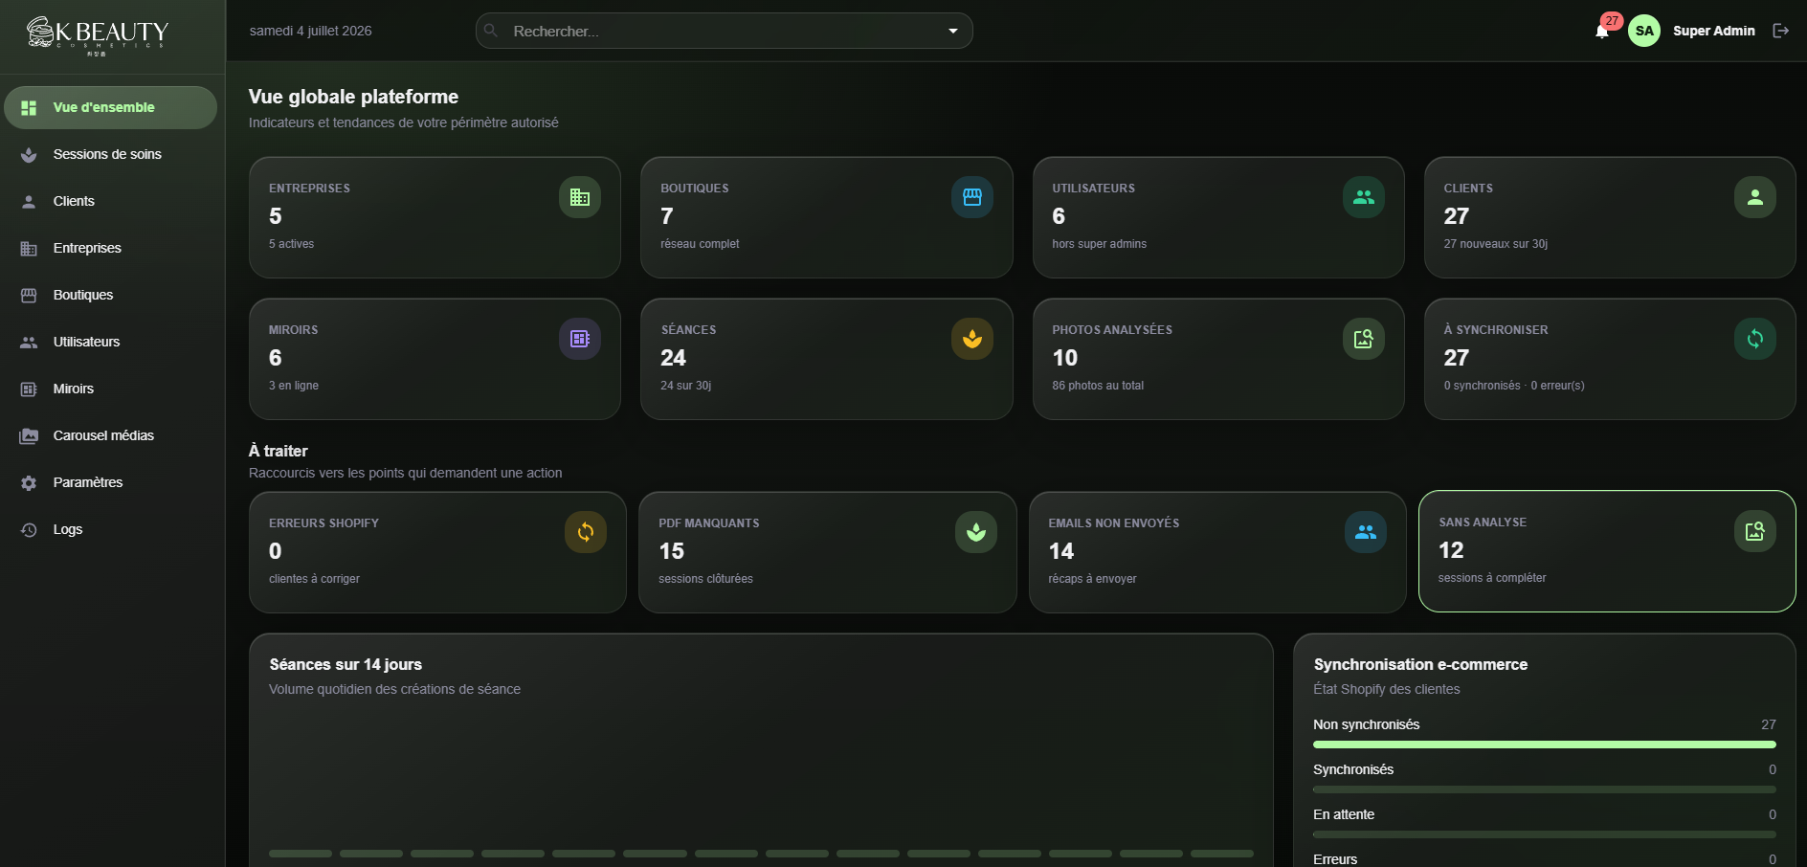This screenshot has height=867, width=1807.
Task: Click the Non synchronisés progress bar
Action: click(x=1545, y=745)
